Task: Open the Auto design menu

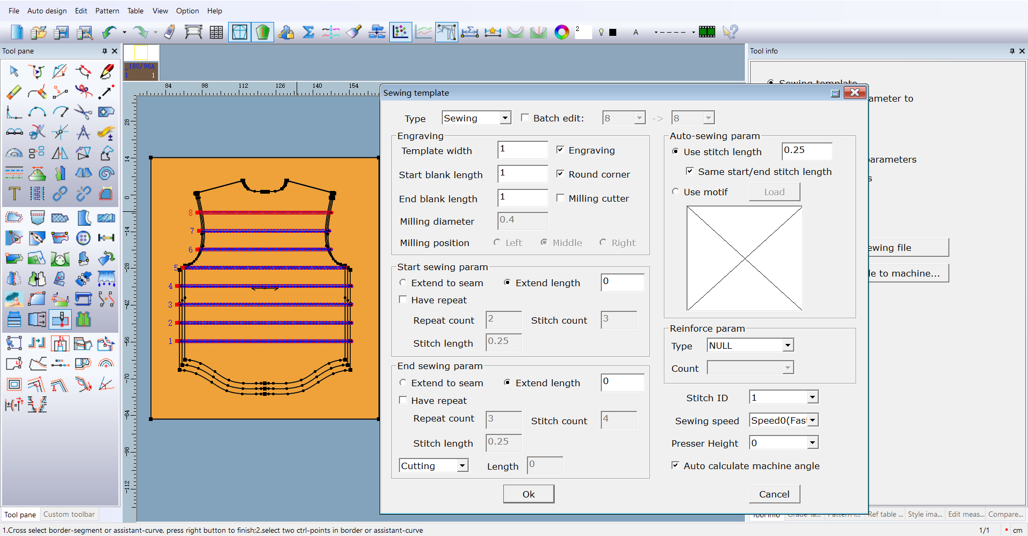Action: [47, 11]
